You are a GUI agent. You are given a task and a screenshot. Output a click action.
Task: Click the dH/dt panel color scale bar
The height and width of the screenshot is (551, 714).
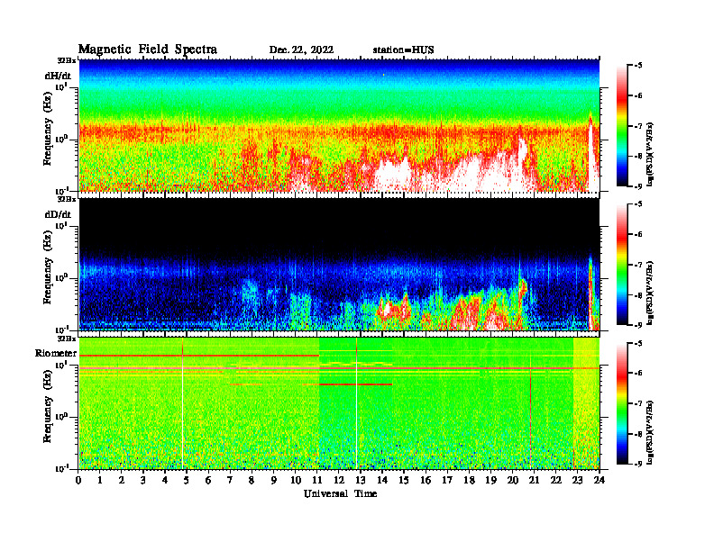pos(622,126)
